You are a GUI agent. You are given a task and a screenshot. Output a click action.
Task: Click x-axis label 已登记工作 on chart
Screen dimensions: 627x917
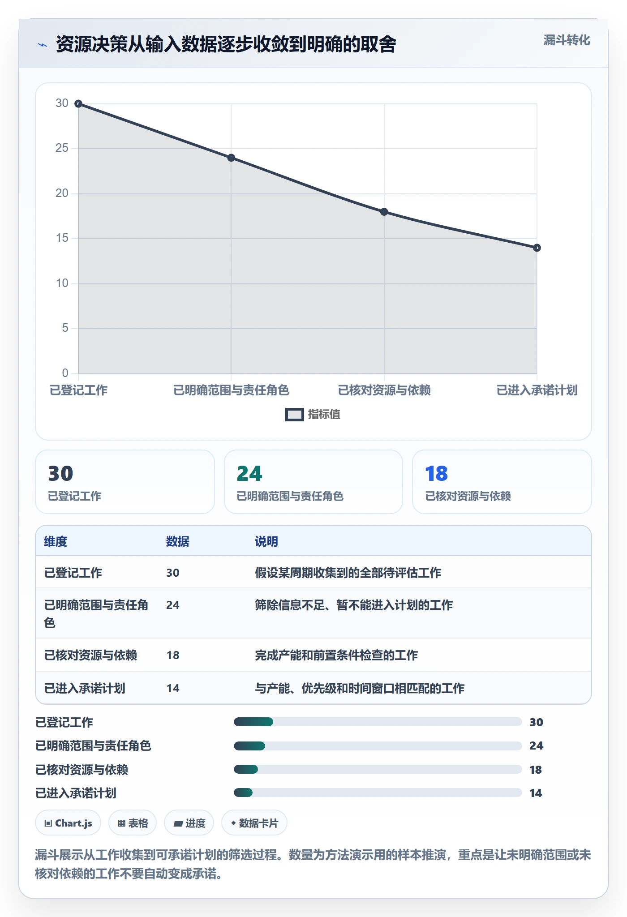78,390
